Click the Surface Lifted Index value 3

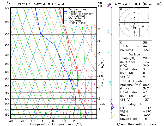click(x=144, y=69)
